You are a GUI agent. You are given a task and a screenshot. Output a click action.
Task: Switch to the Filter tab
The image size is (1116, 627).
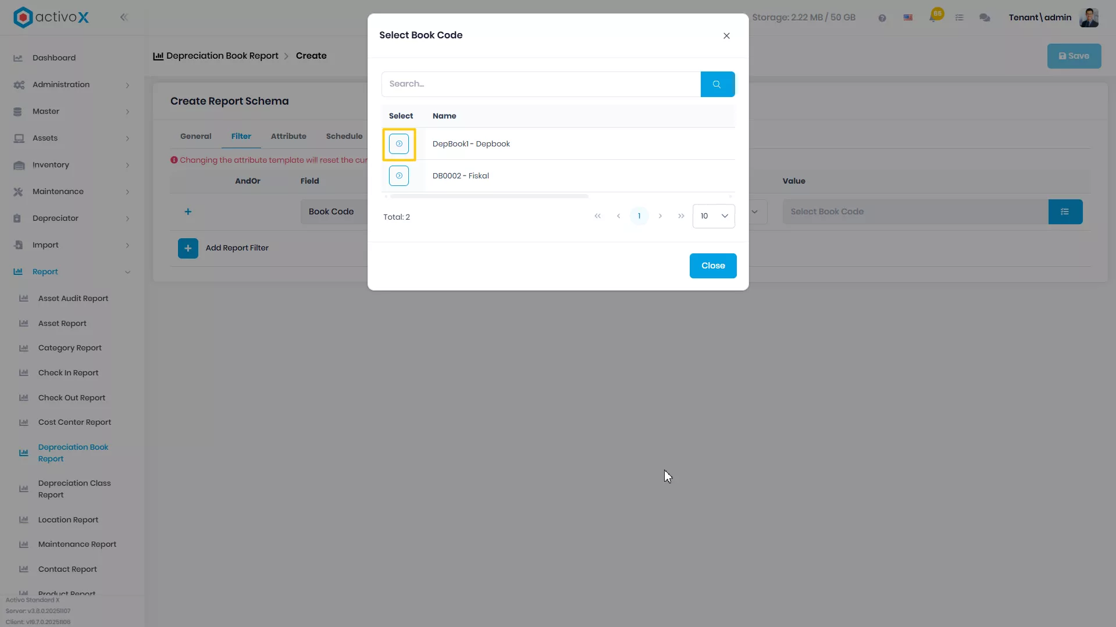tap(241, 136)
